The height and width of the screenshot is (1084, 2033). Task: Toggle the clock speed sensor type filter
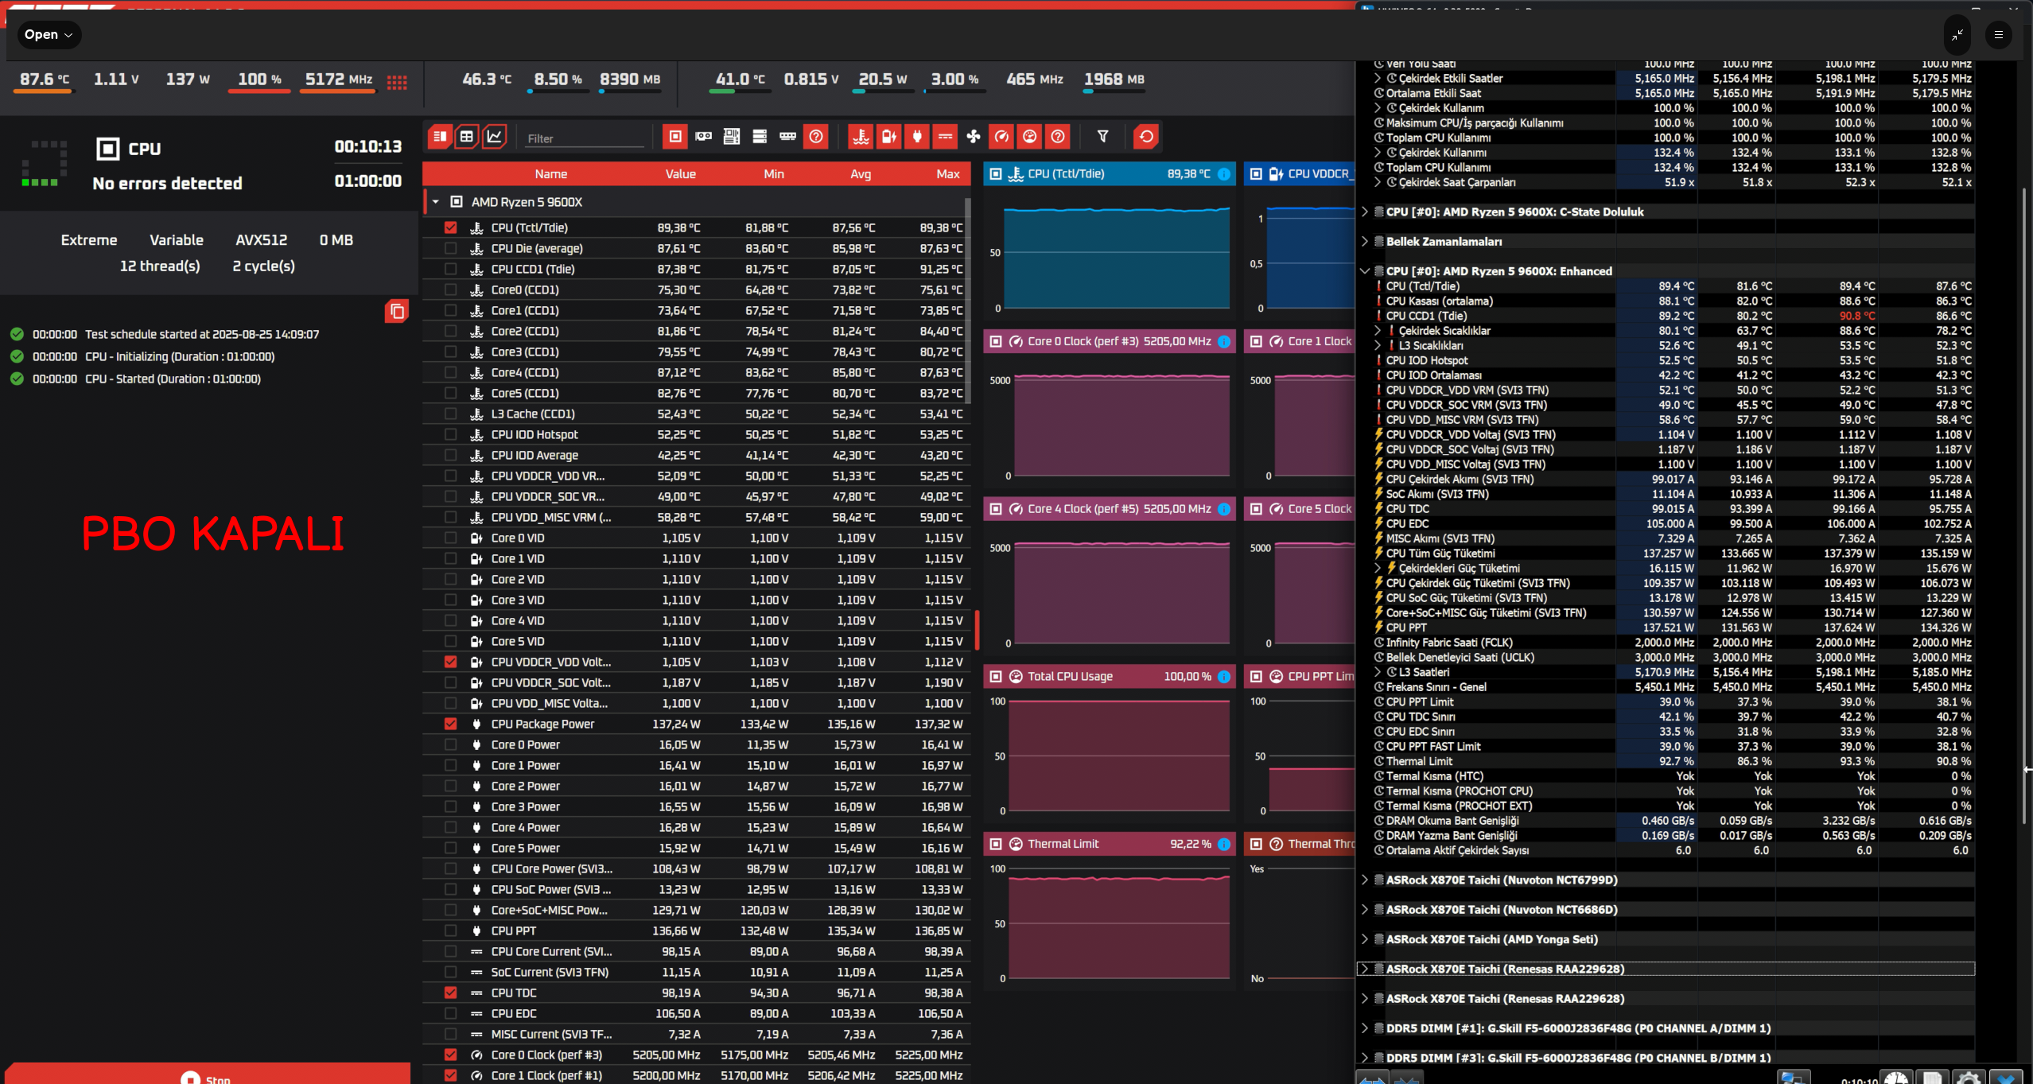(1001, 137)
